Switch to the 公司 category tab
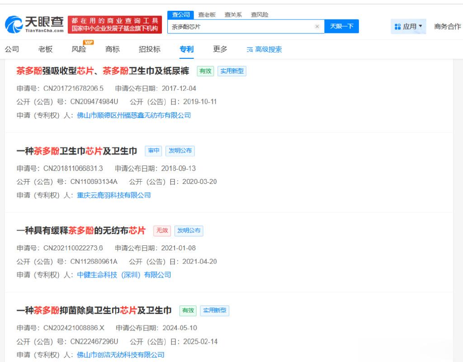 coord(12,49)
